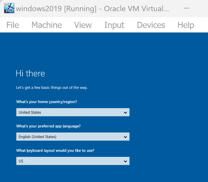Open the Help menu
Viewport: 208px width, 182px height.
[x=186, y=25]
